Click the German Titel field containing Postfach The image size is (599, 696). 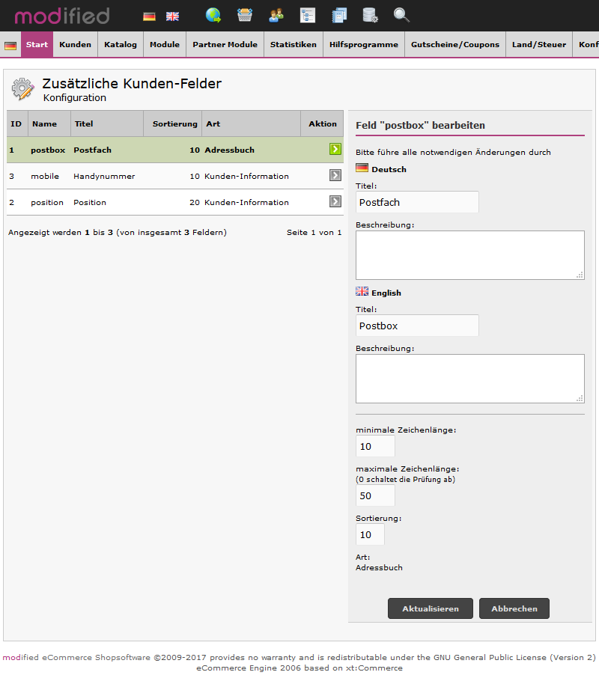tap(417, 202)
